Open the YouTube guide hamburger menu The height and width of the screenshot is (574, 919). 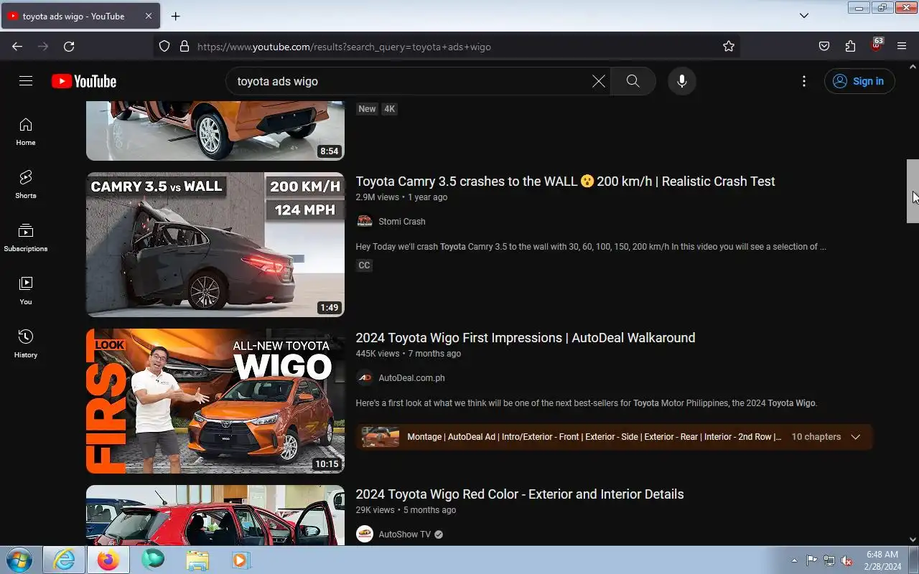point(26,81)
